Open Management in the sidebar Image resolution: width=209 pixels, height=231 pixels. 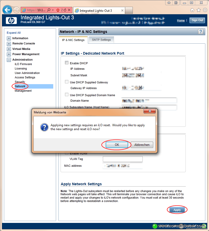(x=23, y=91)
